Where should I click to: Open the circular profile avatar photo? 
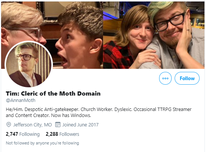tap(29, 64)
